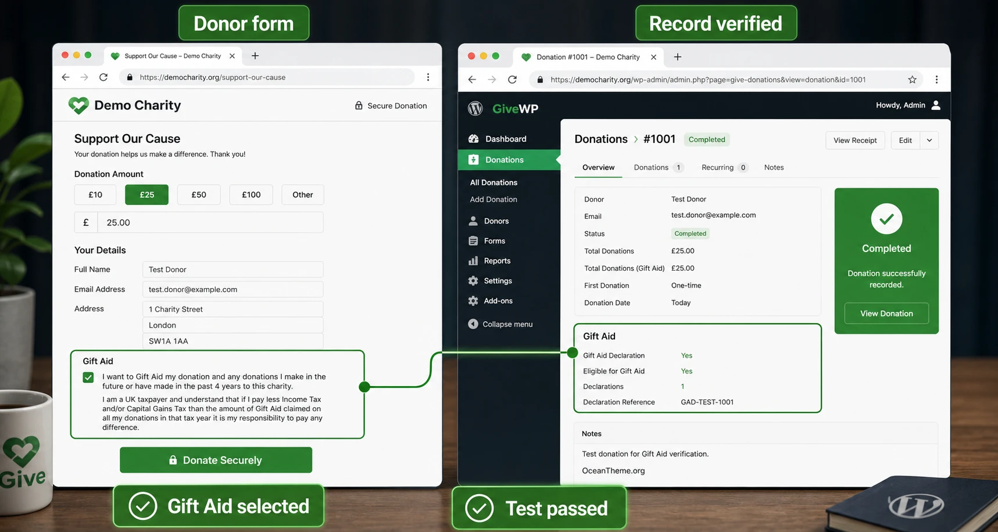Go back in the donor form browser
This screenshot has height=532, width=998.
[x=66, y=77]
